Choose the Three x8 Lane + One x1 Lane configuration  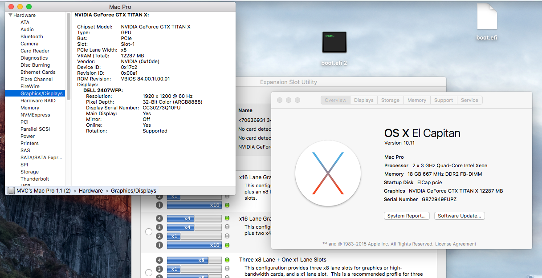[x=149, y=272]
